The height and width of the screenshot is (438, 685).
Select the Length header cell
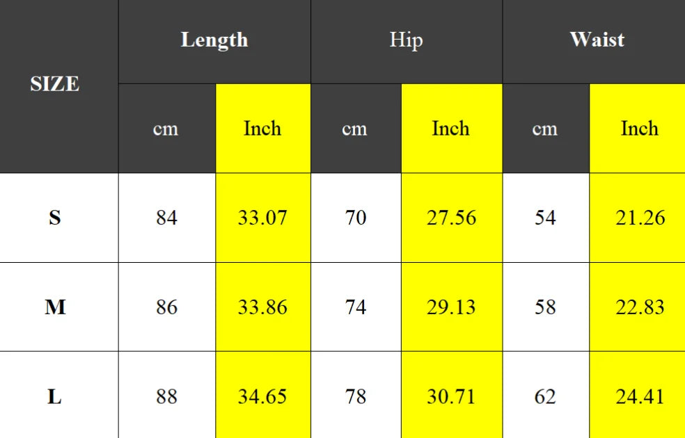pyautogui.click(x=214, y=40)
